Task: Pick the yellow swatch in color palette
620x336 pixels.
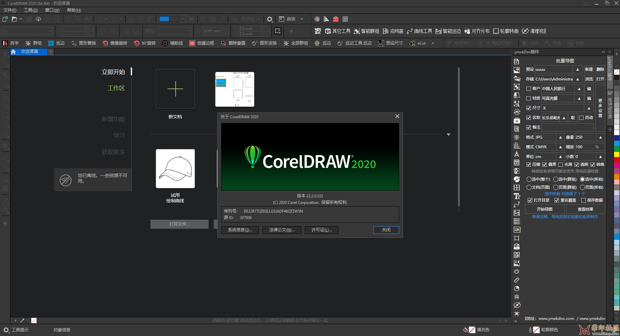Action: [x=617, y=154]
